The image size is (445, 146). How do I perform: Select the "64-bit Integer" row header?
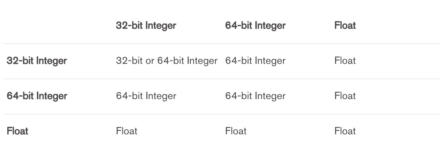tap(37, 96)
